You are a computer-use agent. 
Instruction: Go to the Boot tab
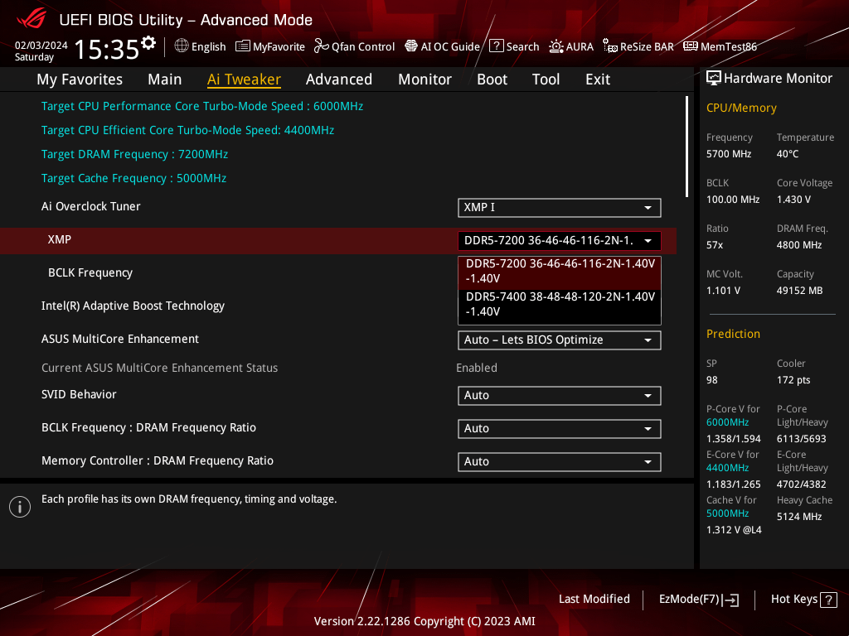492,79
